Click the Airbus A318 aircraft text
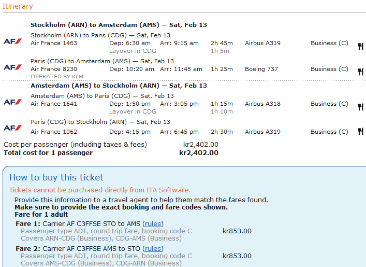This screenshot has width=366, height=267. tap(262, 104)
